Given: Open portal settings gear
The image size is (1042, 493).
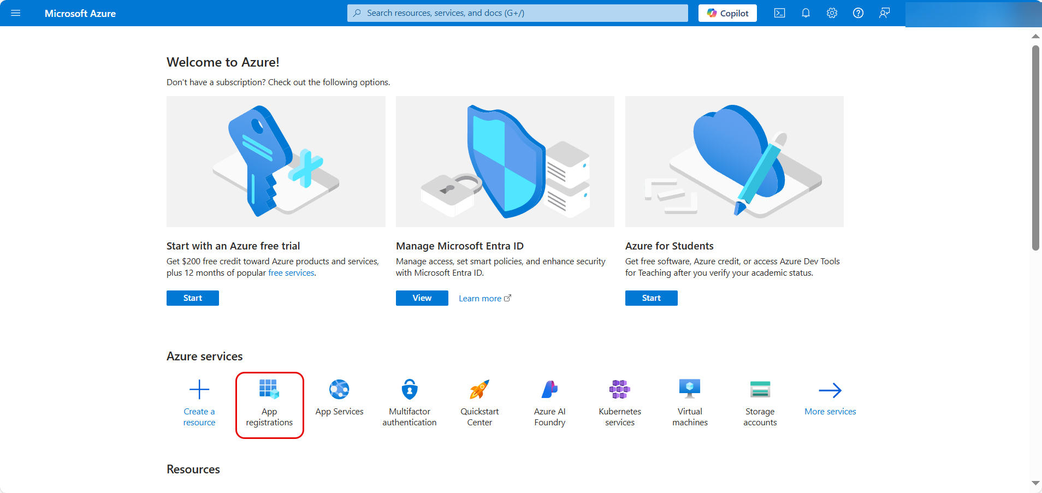Looking at the screenshot, I should pyautogui.click(x=832, y=13).
